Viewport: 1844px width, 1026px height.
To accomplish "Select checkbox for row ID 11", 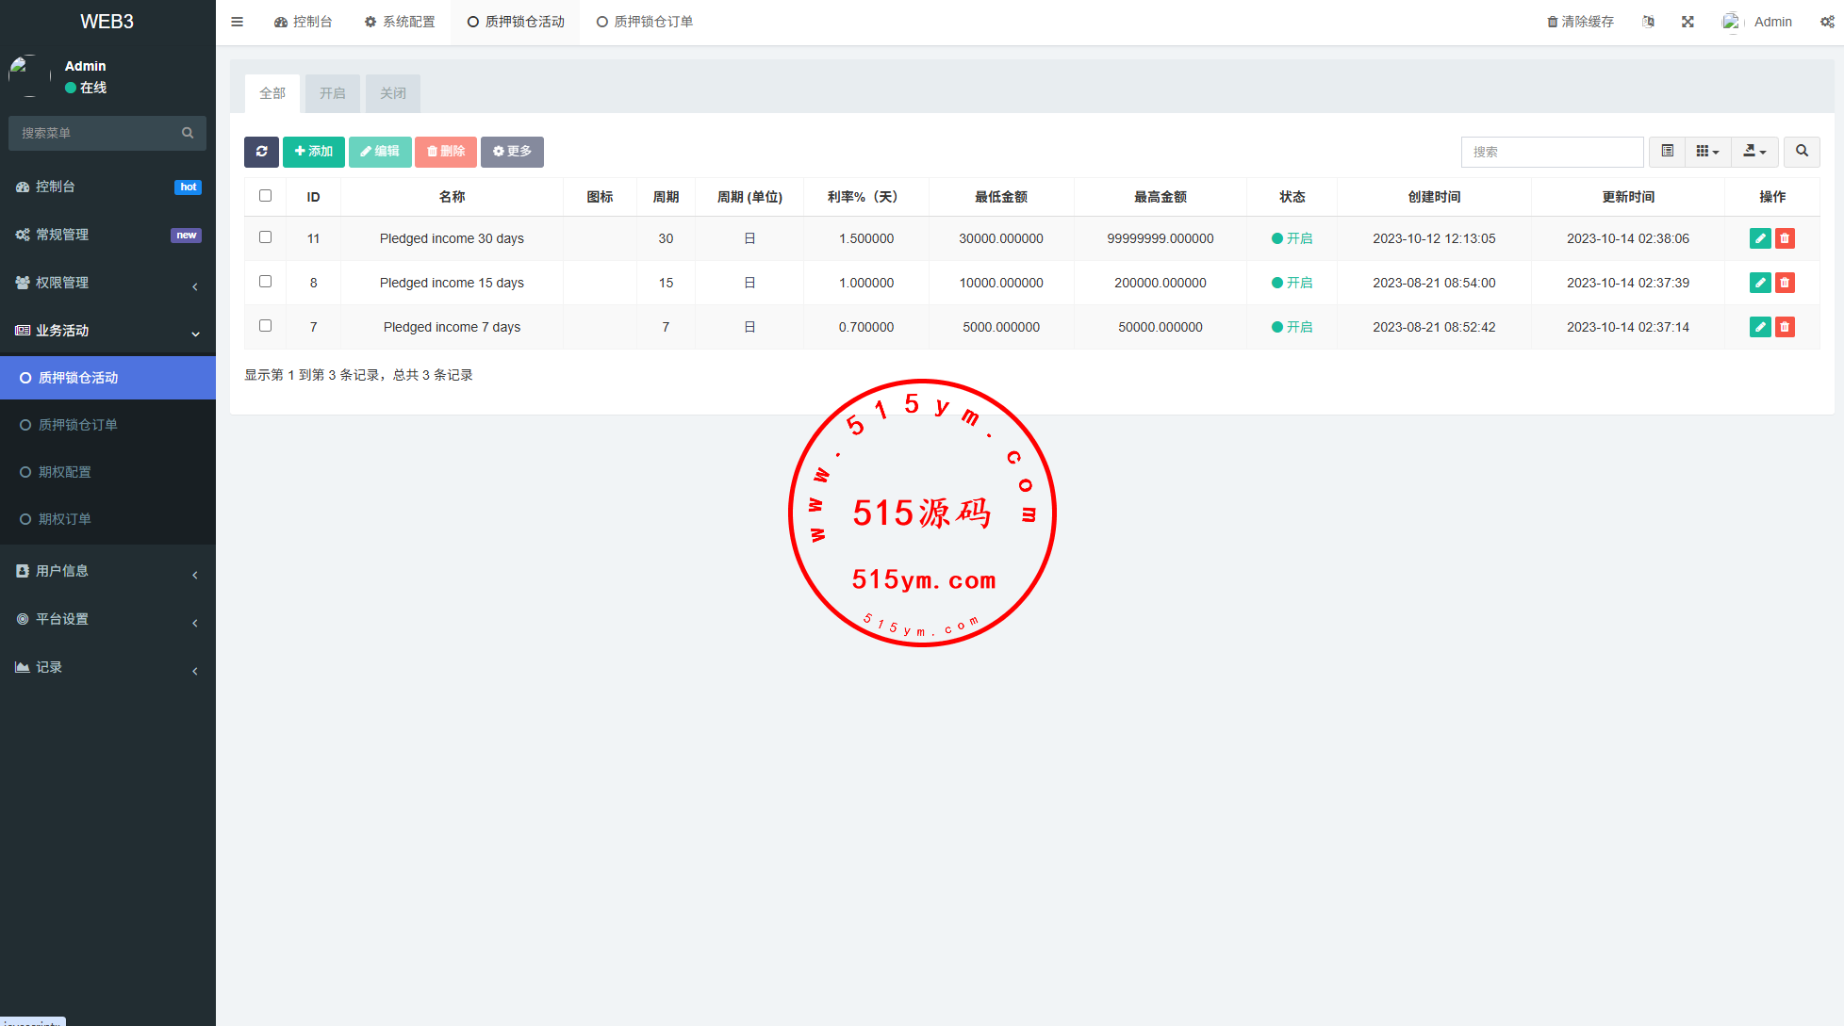I will [x=265, y=237].
